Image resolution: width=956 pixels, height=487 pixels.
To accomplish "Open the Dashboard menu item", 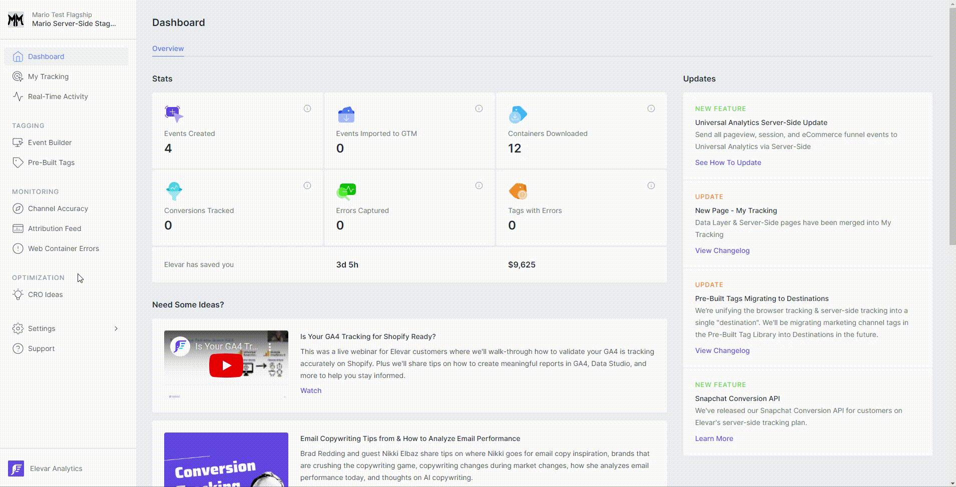I will (x=66, y=56).
